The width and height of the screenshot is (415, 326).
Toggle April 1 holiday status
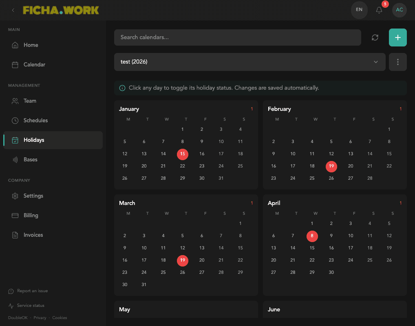[x=312, y=224]
